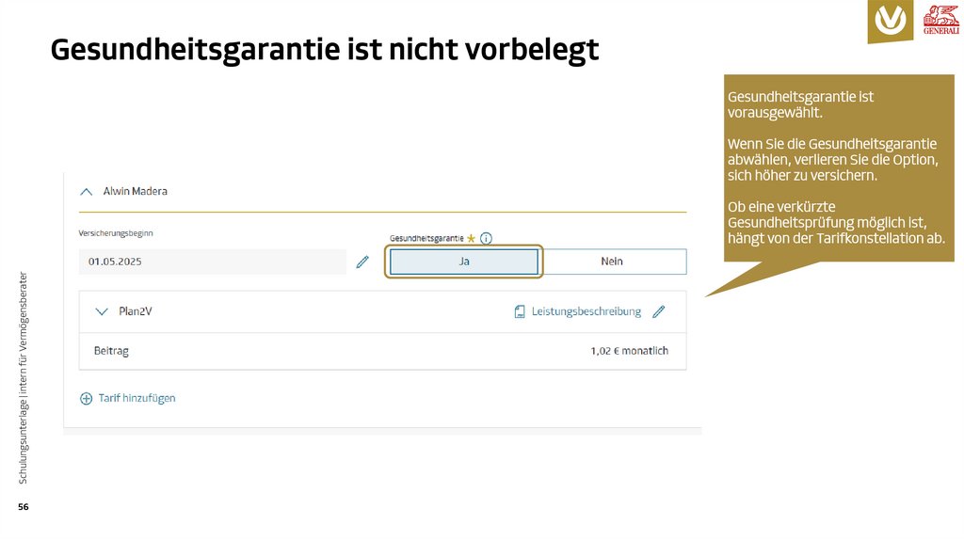
Task: Click the slide title Gesundheitsgarantie ist nicht vorbelegt
Action: click(x=325, y=51)
